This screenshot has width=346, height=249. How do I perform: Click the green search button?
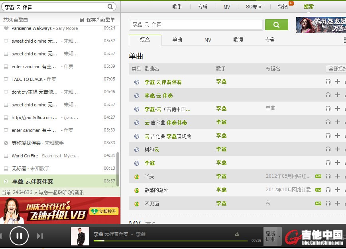pyautogui.click(x=276, y=25)
